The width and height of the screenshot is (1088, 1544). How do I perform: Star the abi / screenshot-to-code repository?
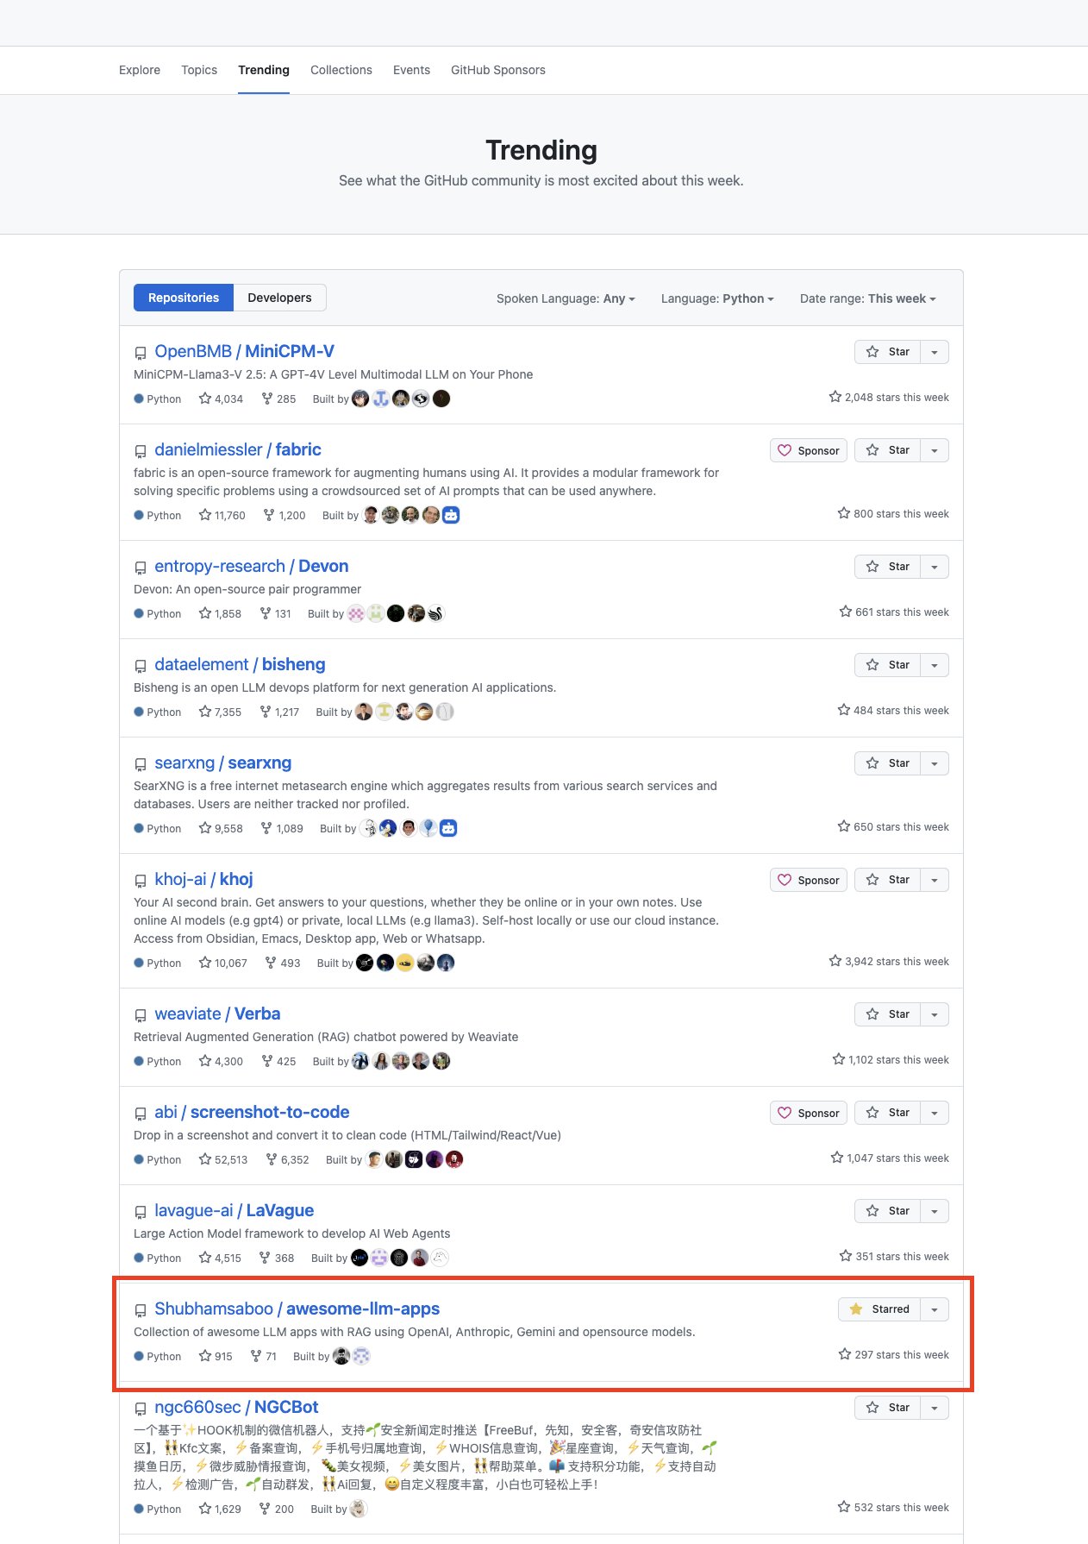point(888,1113)
